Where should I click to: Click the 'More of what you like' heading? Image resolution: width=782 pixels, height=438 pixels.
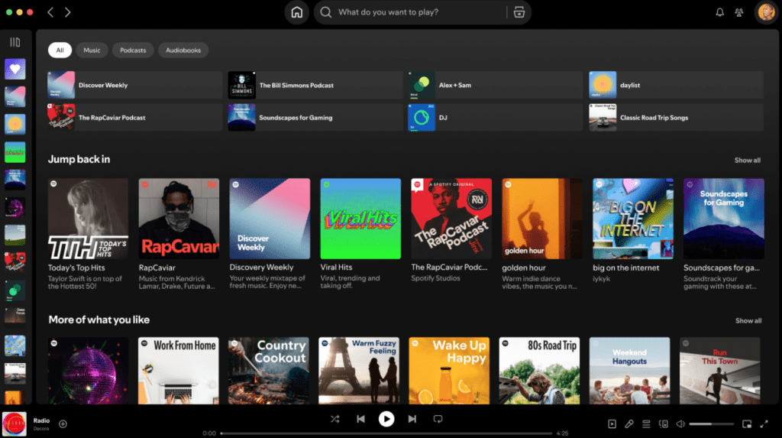[x=99, y=320]
